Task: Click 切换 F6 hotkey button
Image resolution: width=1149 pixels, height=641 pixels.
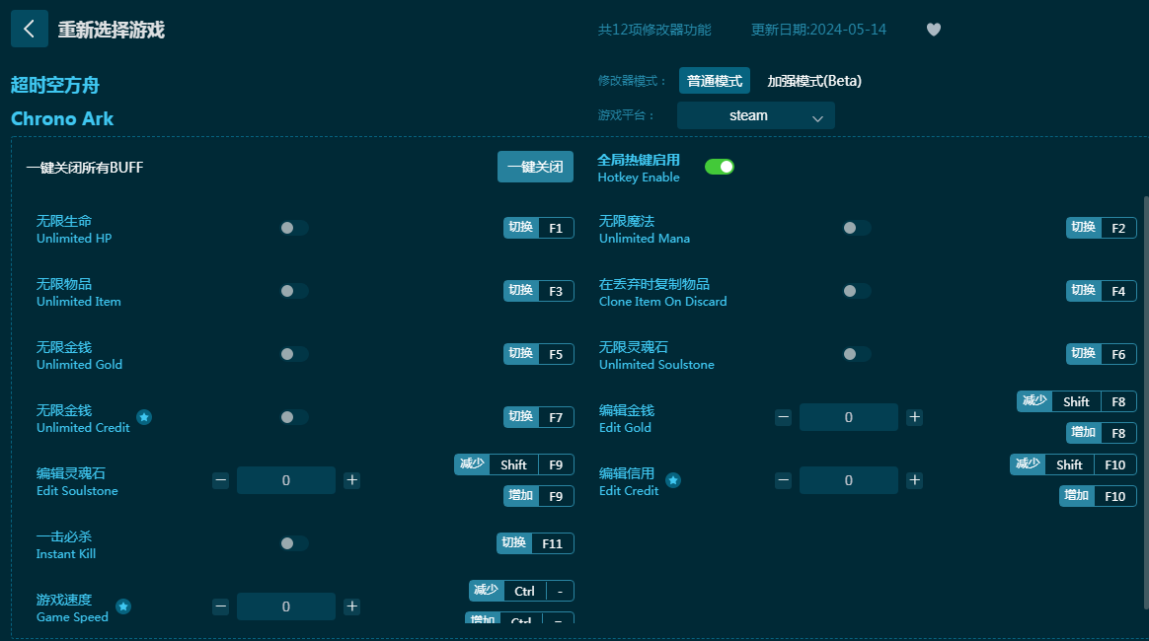Action: coord(1102,354)
